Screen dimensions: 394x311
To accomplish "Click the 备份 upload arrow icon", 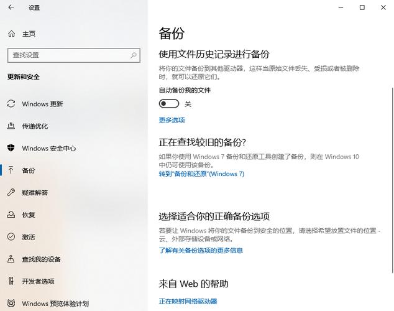I will (x=11, y=170).
